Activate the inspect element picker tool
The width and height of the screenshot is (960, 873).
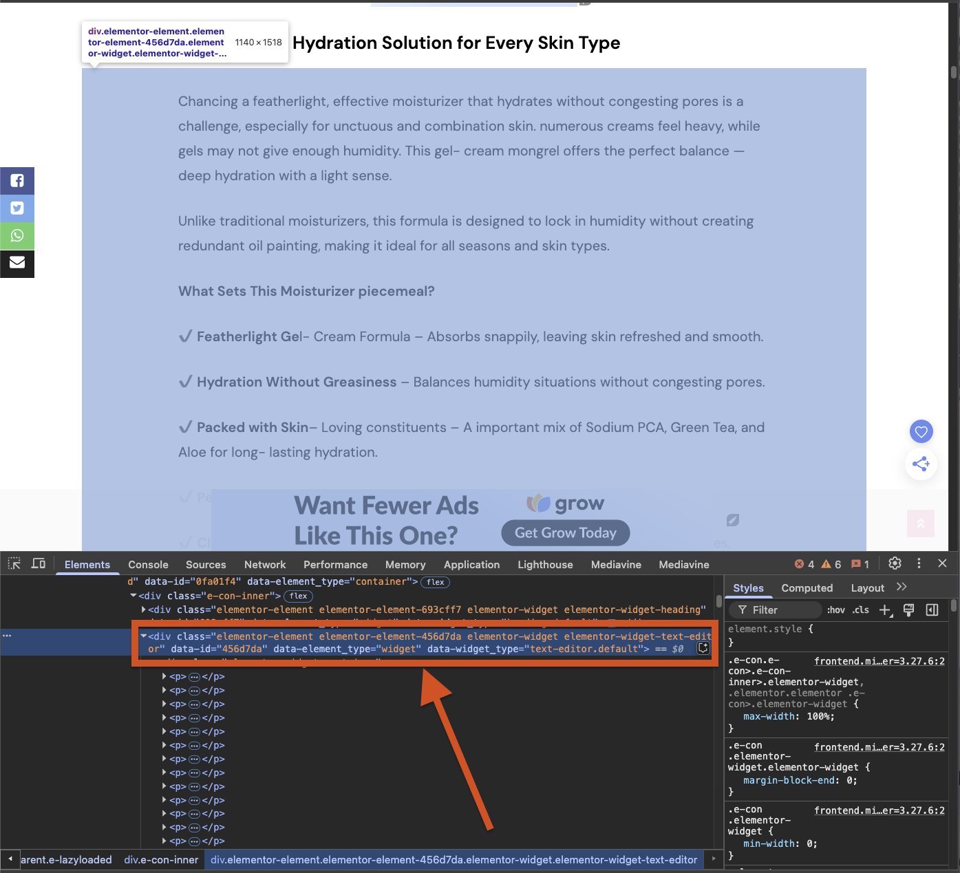14,564
